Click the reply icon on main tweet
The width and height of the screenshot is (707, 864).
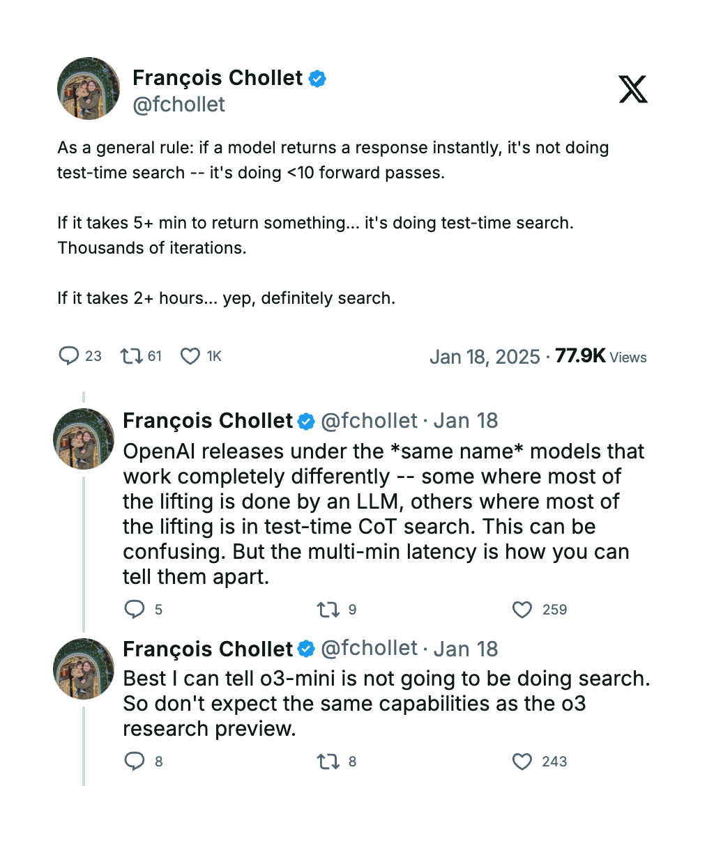[x=68, y=356]
